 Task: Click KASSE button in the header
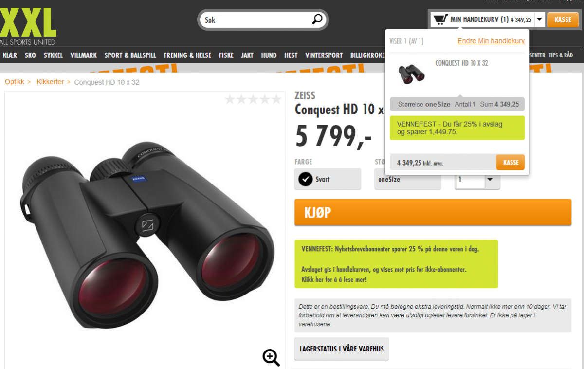[563, 20]
